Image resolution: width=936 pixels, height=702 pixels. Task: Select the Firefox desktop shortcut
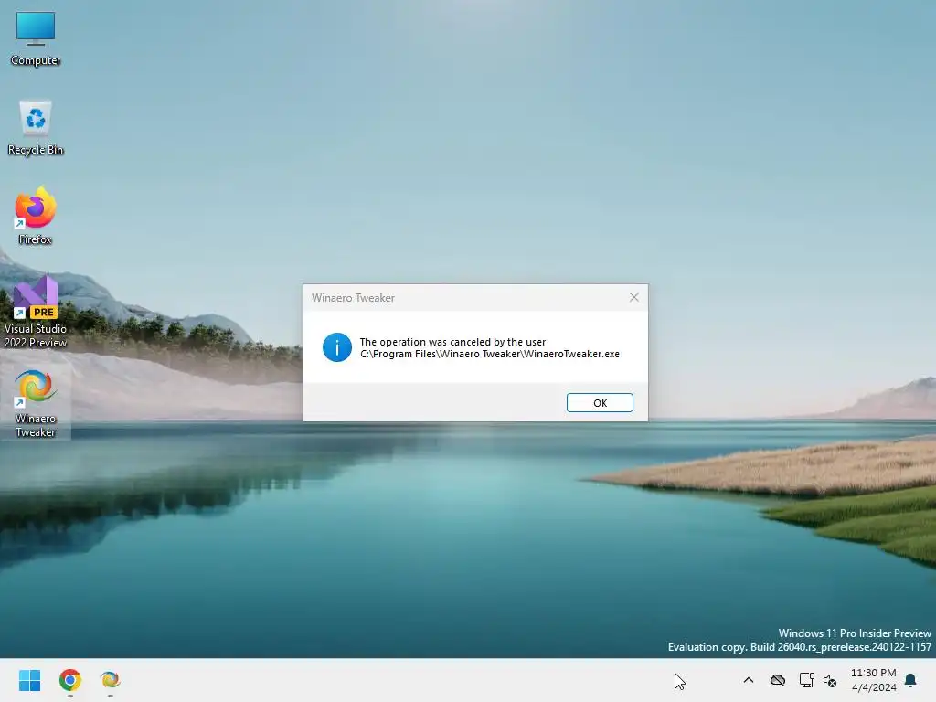[x=36, y=216]
